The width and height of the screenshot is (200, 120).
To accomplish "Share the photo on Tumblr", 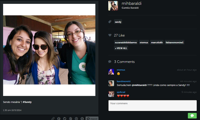I will coord(82,118).
